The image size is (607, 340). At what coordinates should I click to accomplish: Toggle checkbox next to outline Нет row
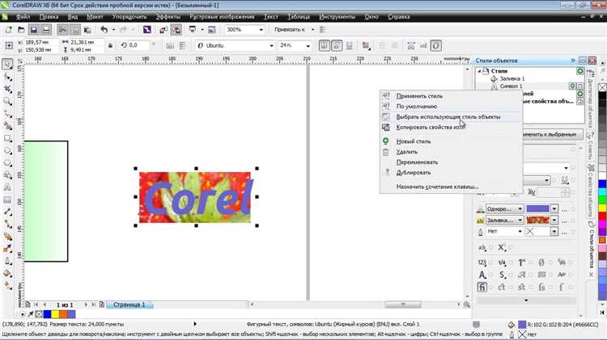[x=573, y=232]
